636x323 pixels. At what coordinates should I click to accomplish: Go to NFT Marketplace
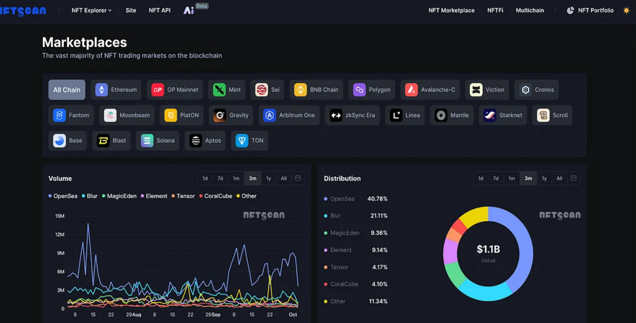tap(451, 10)
